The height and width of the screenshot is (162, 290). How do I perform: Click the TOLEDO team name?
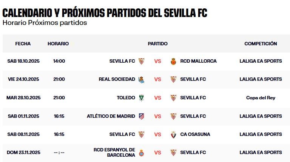(126, 98)
